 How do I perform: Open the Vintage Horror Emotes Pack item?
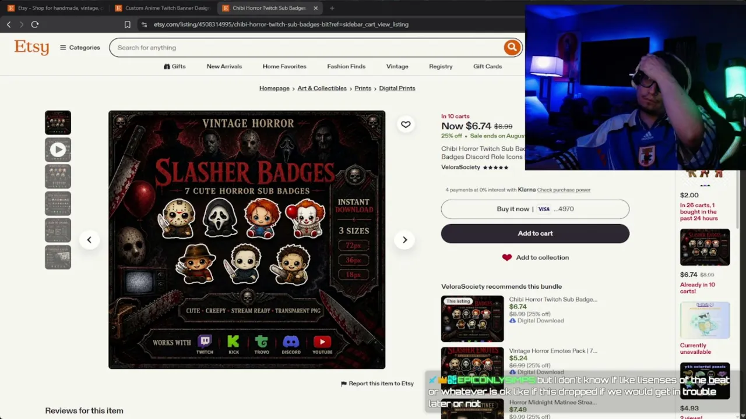pos(553,351)
